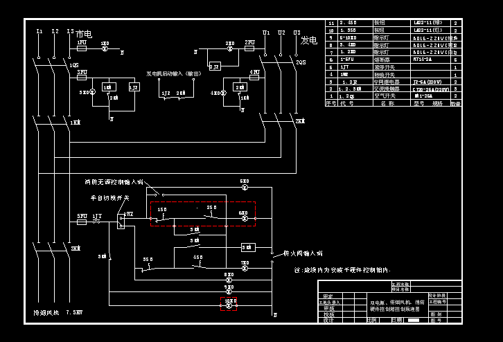This screenshot has height=342, width=503.
Task: Click the U3 terminal label
Action: pyautogui.click(x=297, y=33)
